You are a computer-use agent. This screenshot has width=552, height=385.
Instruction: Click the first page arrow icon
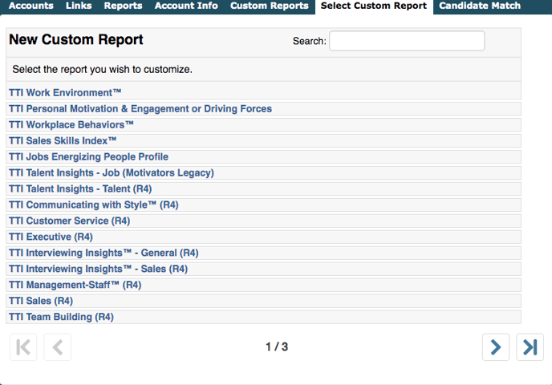pos(23,347)
